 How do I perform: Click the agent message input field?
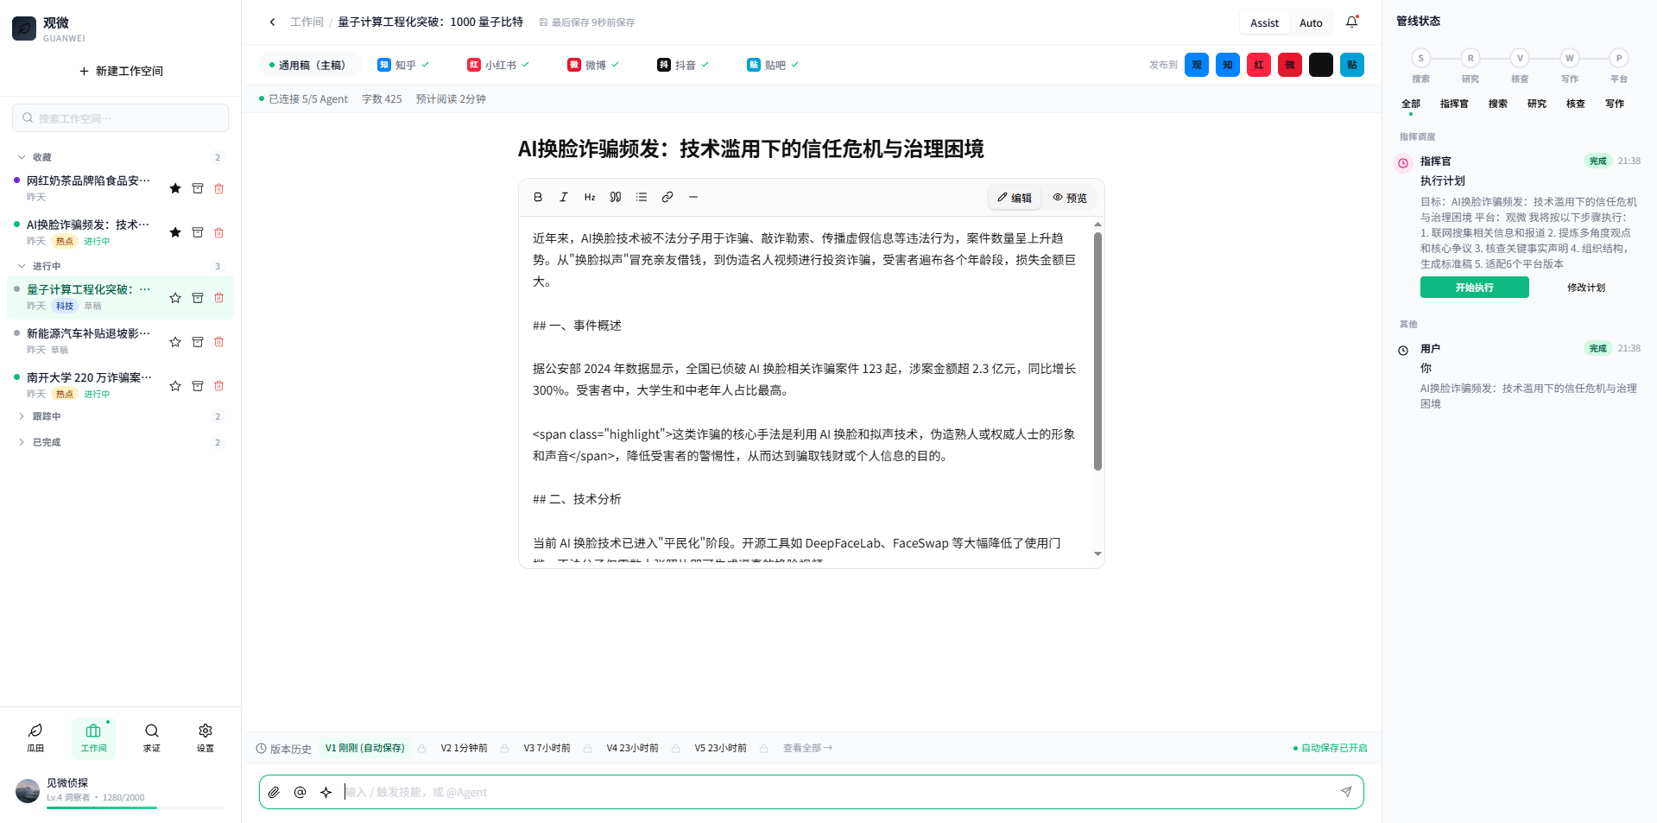coord(838,792)
